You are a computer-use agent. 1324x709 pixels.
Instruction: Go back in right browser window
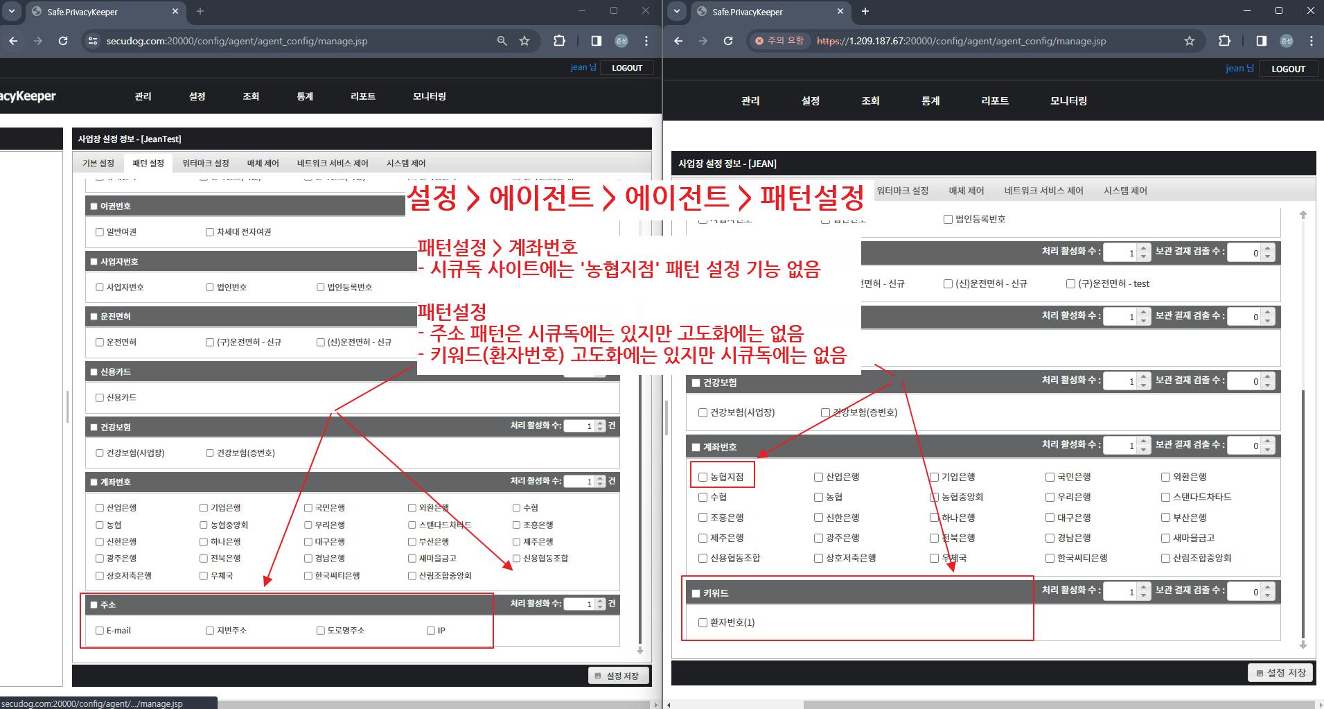pos(678,41)
